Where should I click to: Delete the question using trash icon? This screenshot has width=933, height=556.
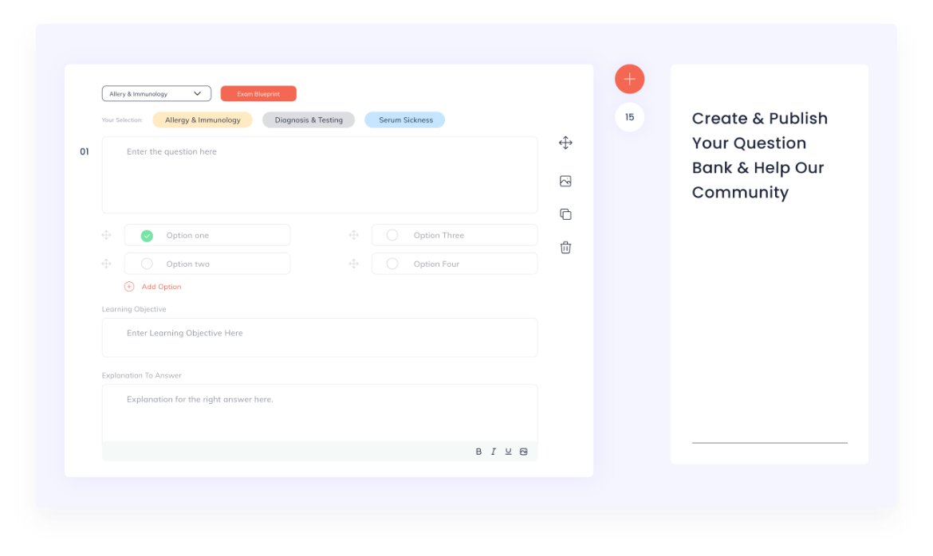(565, 248)
